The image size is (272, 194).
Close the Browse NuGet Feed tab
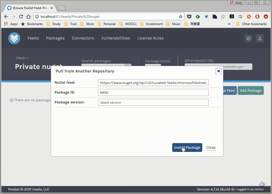pos(52,8)
